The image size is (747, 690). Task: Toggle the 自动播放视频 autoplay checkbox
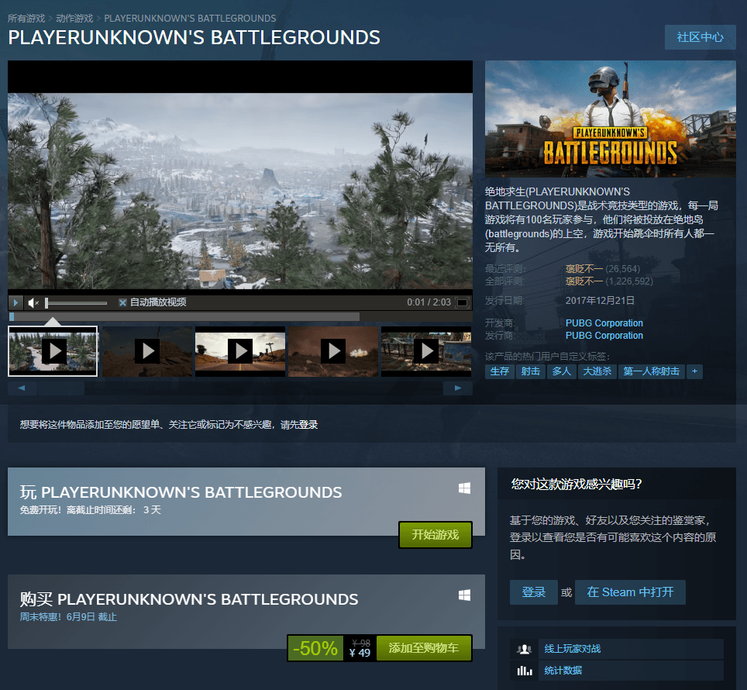pyautogui.click(x=122, y=302)
